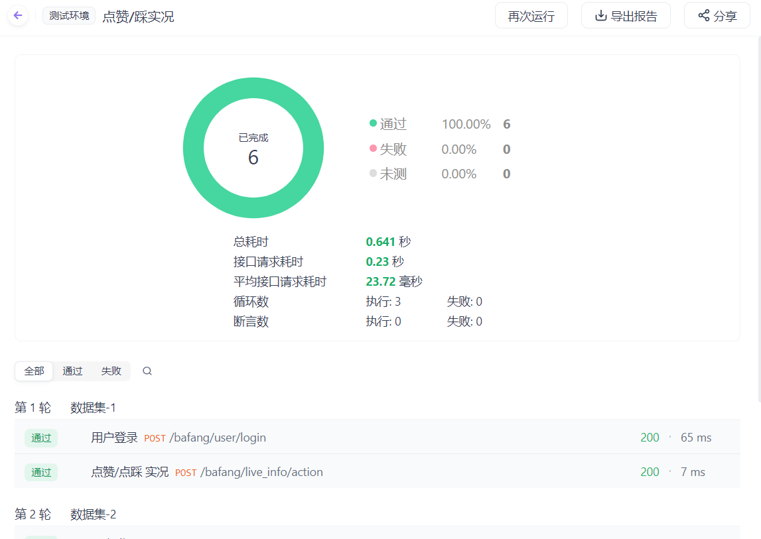Select the 全部 filter tab
761x539 pixels.
pyautogui.click(x=34, y=371)
